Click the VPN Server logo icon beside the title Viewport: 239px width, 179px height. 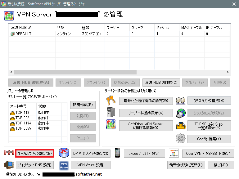click(9, 16)
